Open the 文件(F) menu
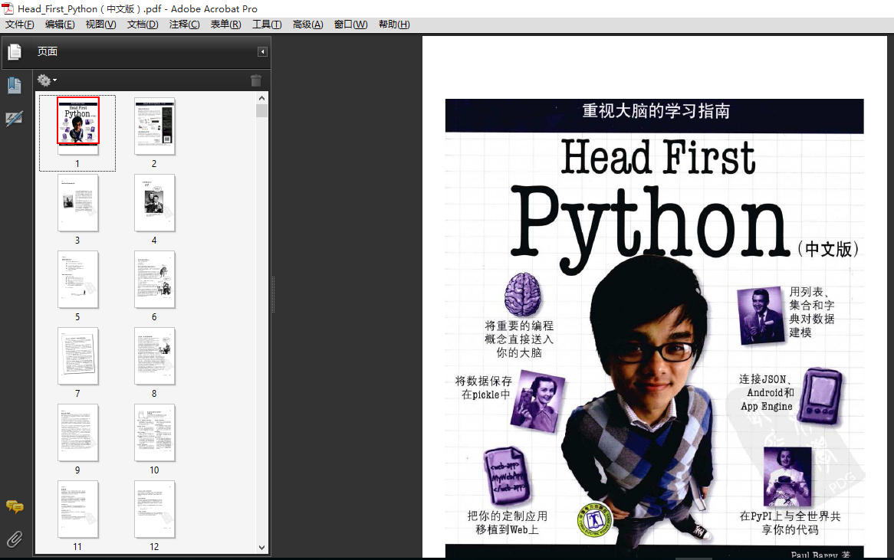Viewport: 894px width, 560px height. 20,25
